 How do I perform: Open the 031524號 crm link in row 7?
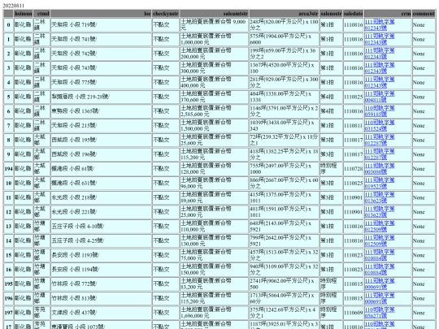380,126
